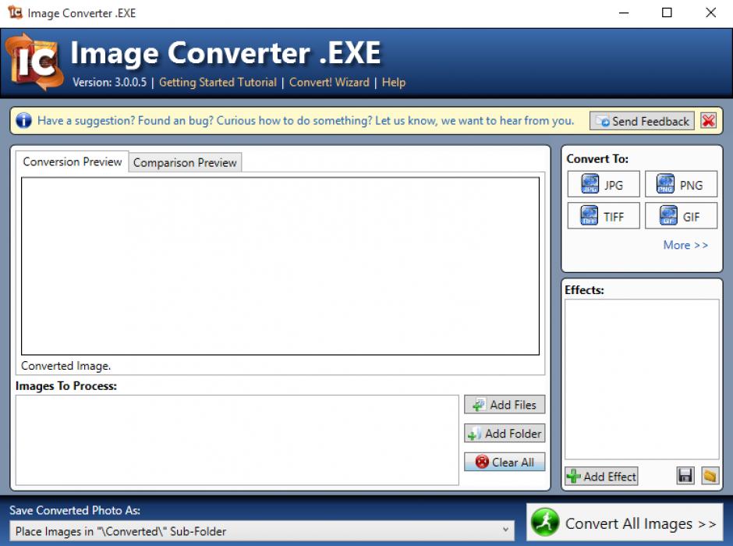Minimize the Image Converter window
Screen dimensions: 733x546
[x=624, y=12]
